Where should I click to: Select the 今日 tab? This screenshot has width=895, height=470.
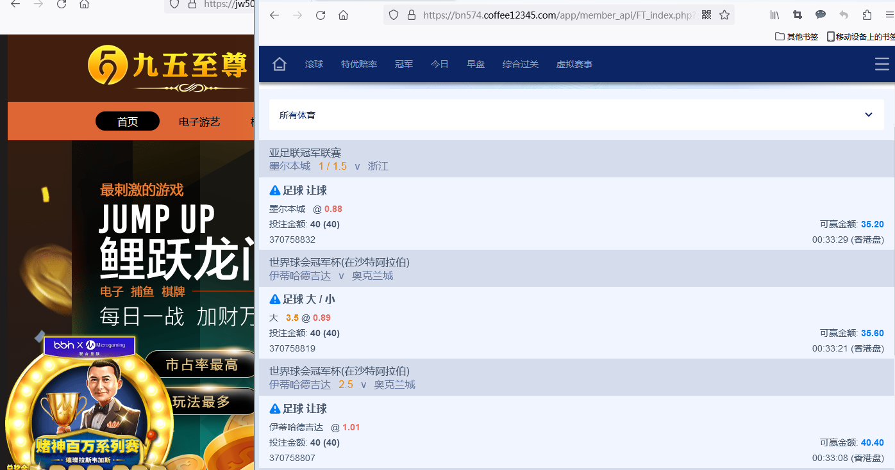[440, 64]
